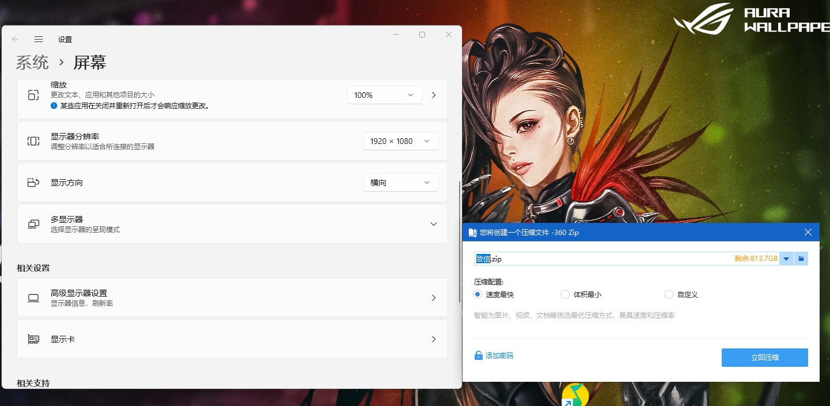Click the 压缩配置: label
This screenshot has width=830, height=406.
488,282
